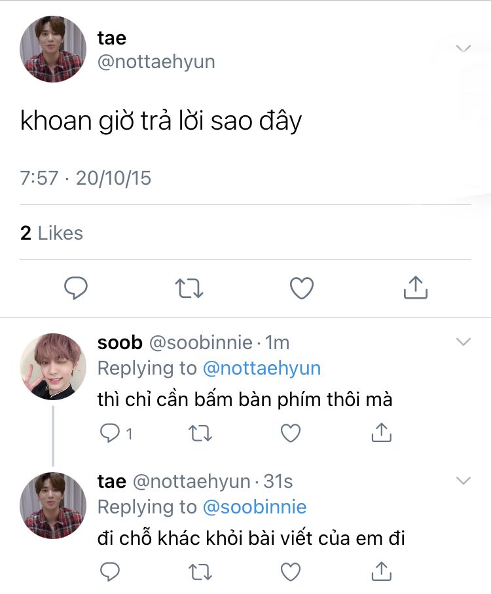
Task: Reply to the main tae tweet
Action: click(76, 288)
